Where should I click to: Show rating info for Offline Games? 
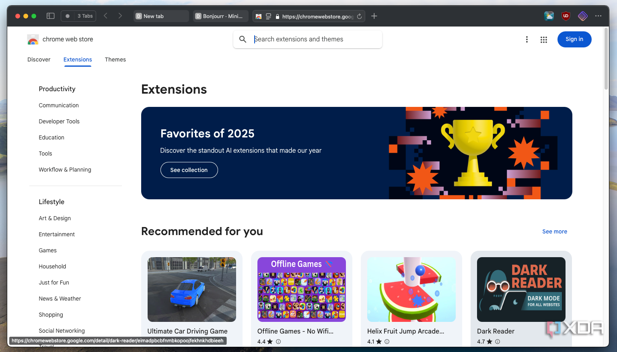coord(278,342)
